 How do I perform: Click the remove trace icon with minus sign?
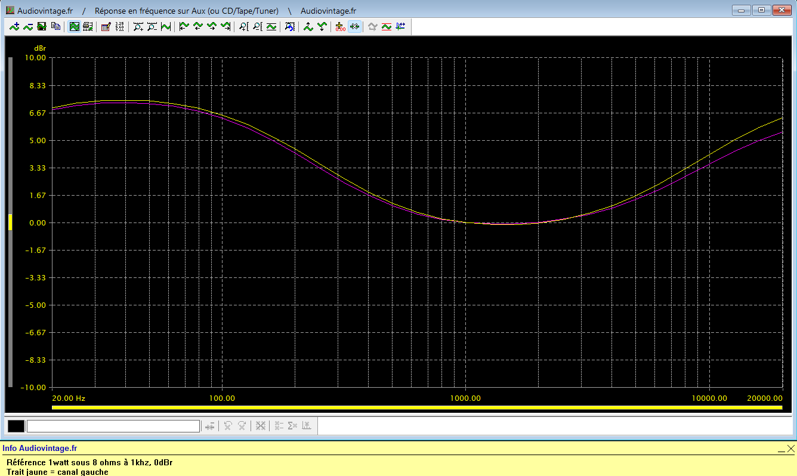tap(28, 26)
